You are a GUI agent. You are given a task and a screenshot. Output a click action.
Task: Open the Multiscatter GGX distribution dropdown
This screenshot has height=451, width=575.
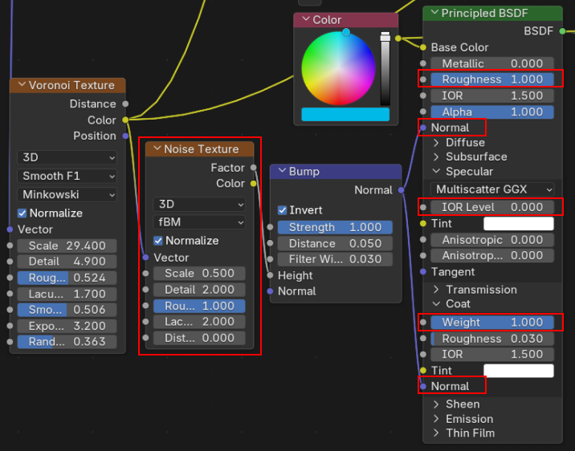pyautogui.click(x=491, y=189)
